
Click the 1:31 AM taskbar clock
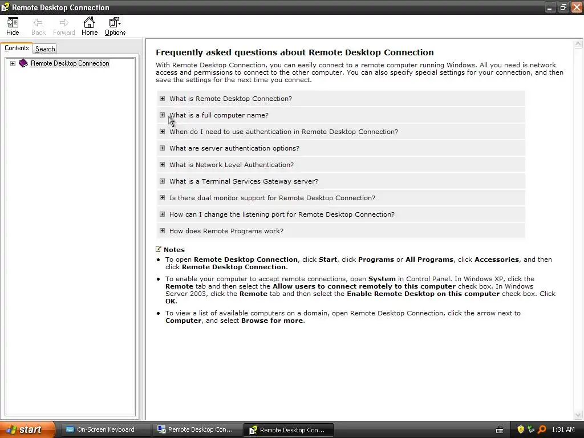pyautogui.click(x=563, y=429)
